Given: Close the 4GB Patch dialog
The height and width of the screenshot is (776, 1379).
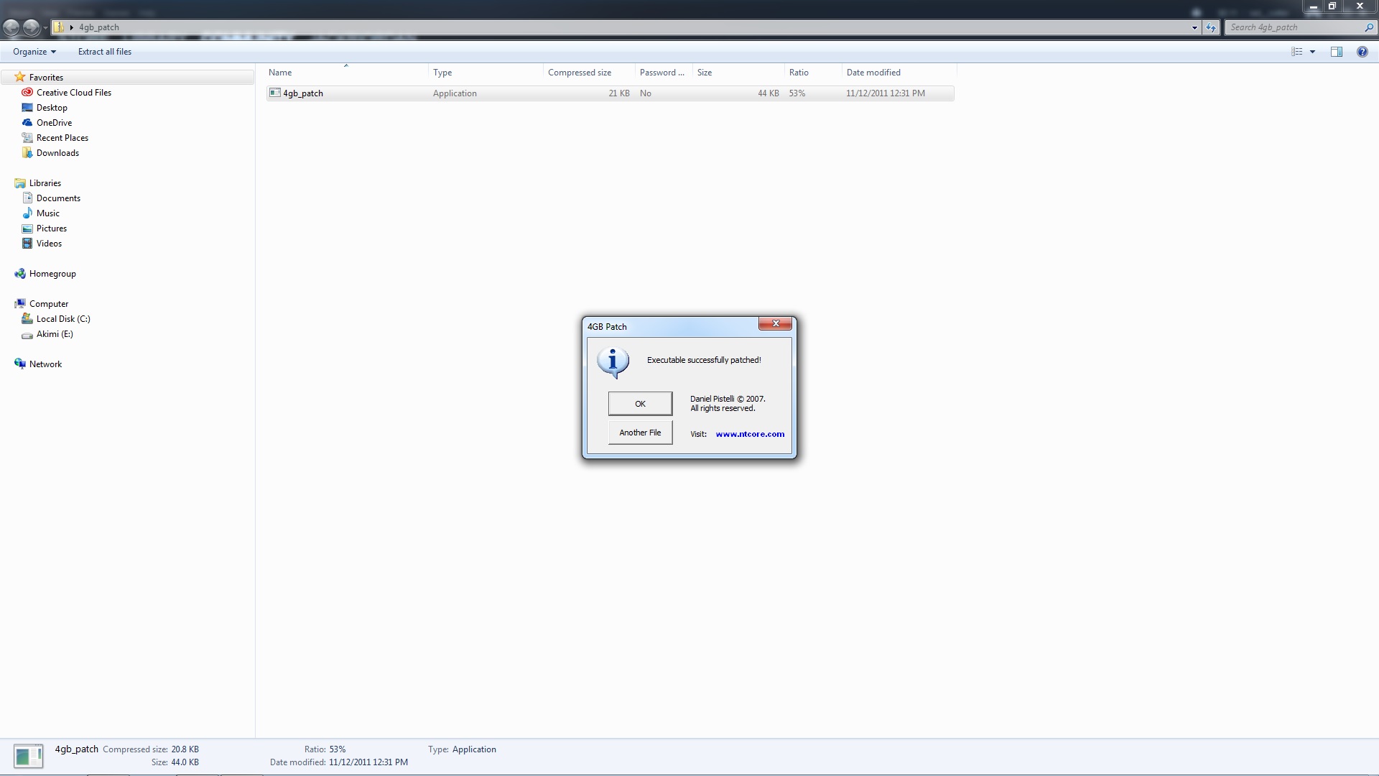Looking at the screenshot, I should click(x=775, y=324).
